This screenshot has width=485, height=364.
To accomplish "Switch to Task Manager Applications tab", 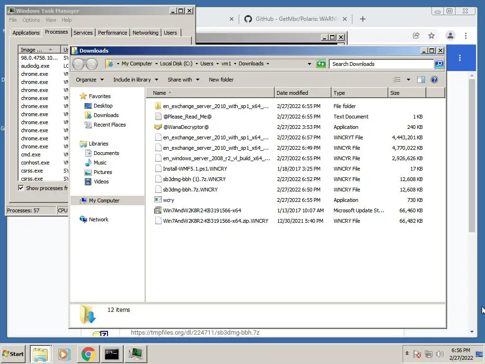I will point(26,33).
